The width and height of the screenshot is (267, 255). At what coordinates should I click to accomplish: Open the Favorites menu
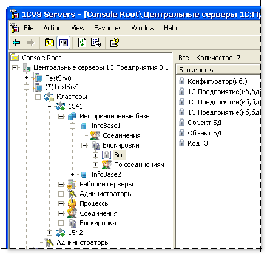coord(108,28)
